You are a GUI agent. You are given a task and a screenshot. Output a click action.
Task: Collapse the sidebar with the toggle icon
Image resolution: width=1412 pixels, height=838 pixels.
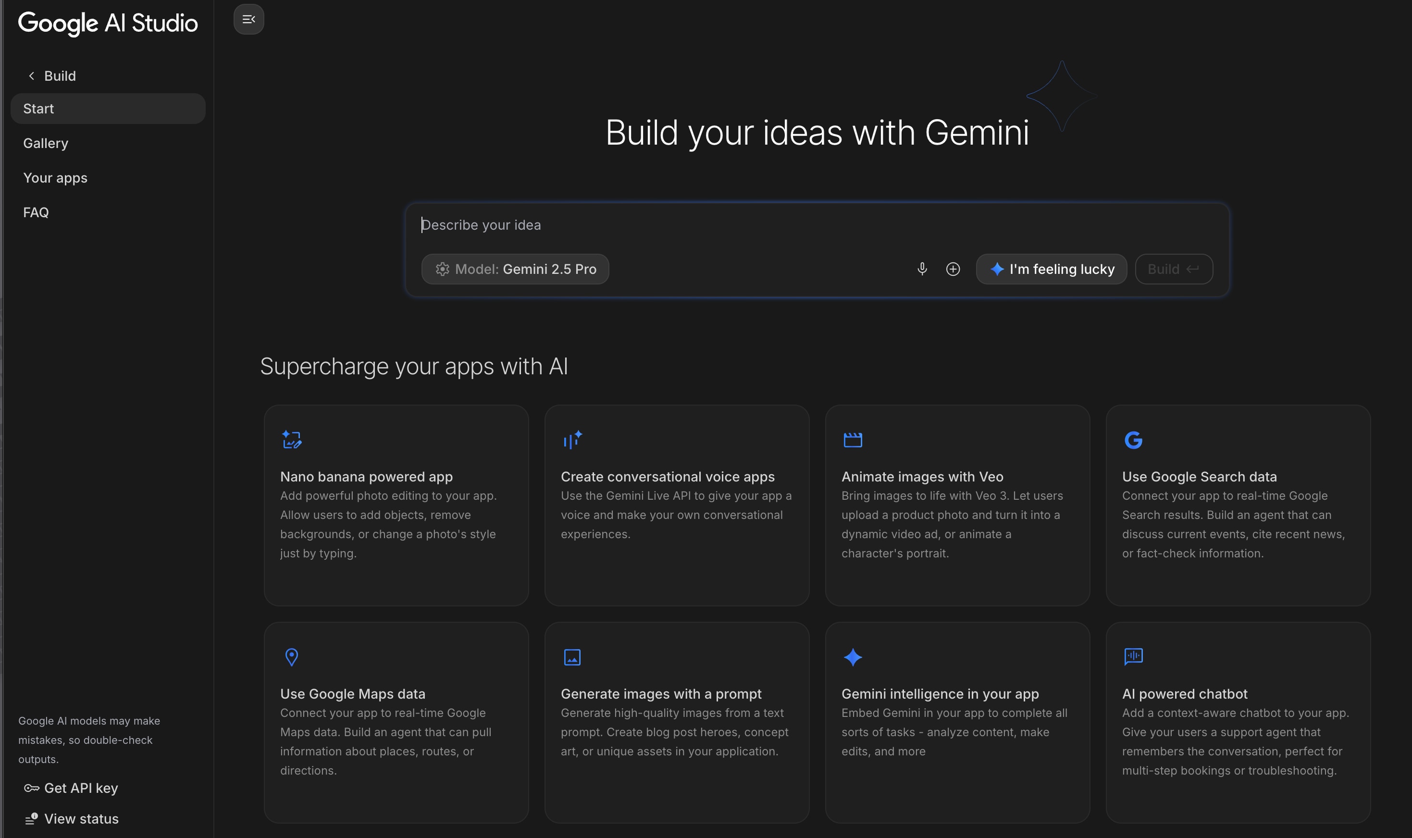point(248,19)
